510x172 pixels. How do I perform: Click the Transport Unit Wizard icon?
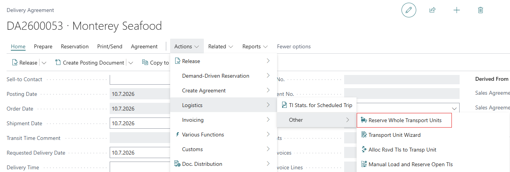coord(364,135)
